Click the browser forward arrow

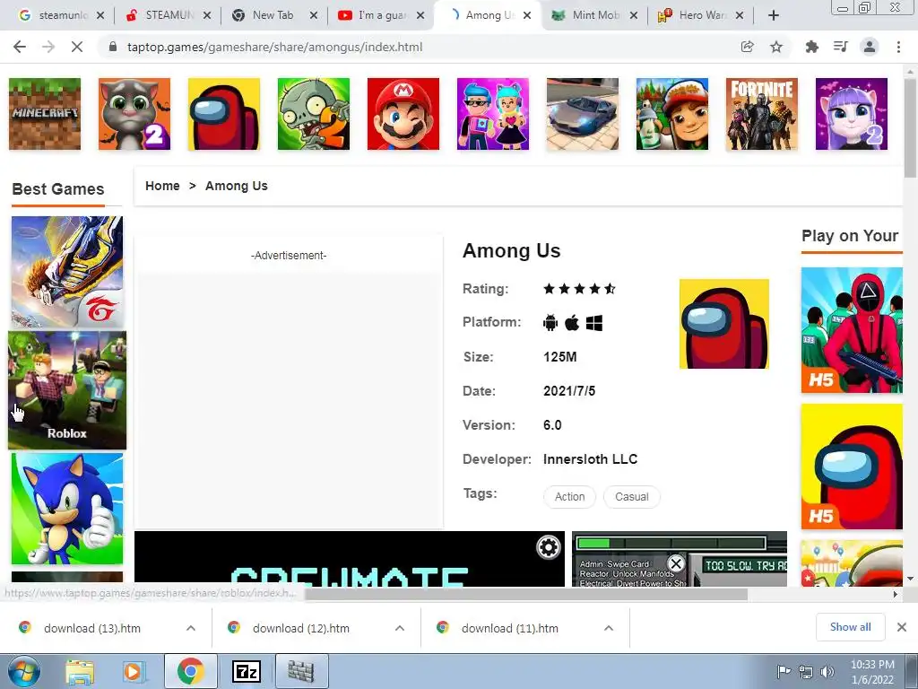[x=48, y=47]
